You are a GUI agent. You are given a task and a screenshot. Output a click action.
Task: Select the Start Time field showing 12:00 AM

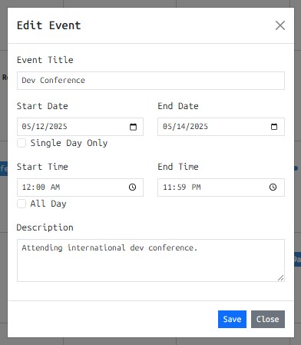click(80, 187)
